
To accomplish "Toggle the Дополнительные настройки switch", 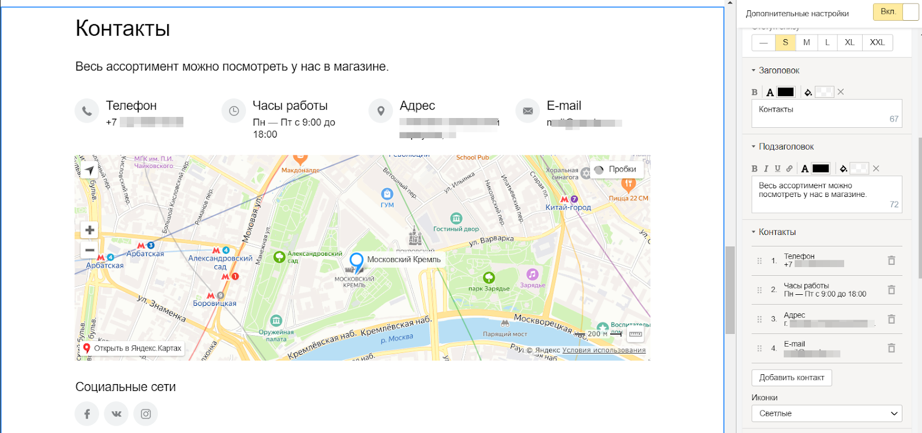I will pos(896,12).
